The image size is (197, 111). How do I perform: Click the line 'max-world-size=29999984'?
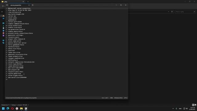click(17, 77)
